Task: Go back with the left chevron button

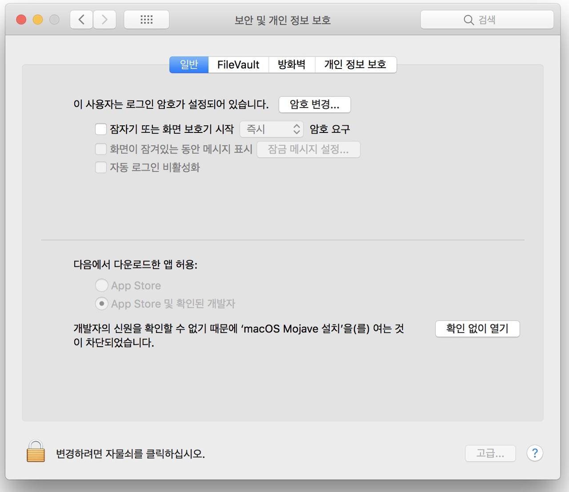Action: [x=81, y=20]
